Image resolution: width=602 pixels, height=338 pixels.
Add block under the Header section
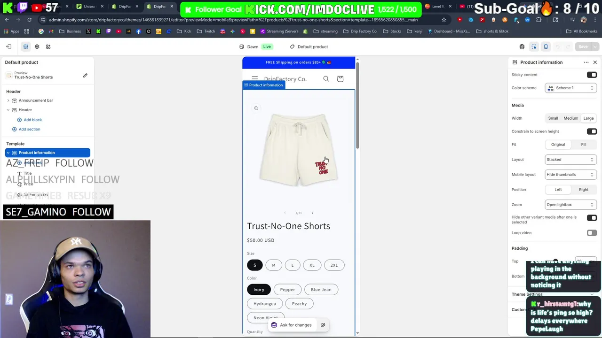click(x=30, y=120)
